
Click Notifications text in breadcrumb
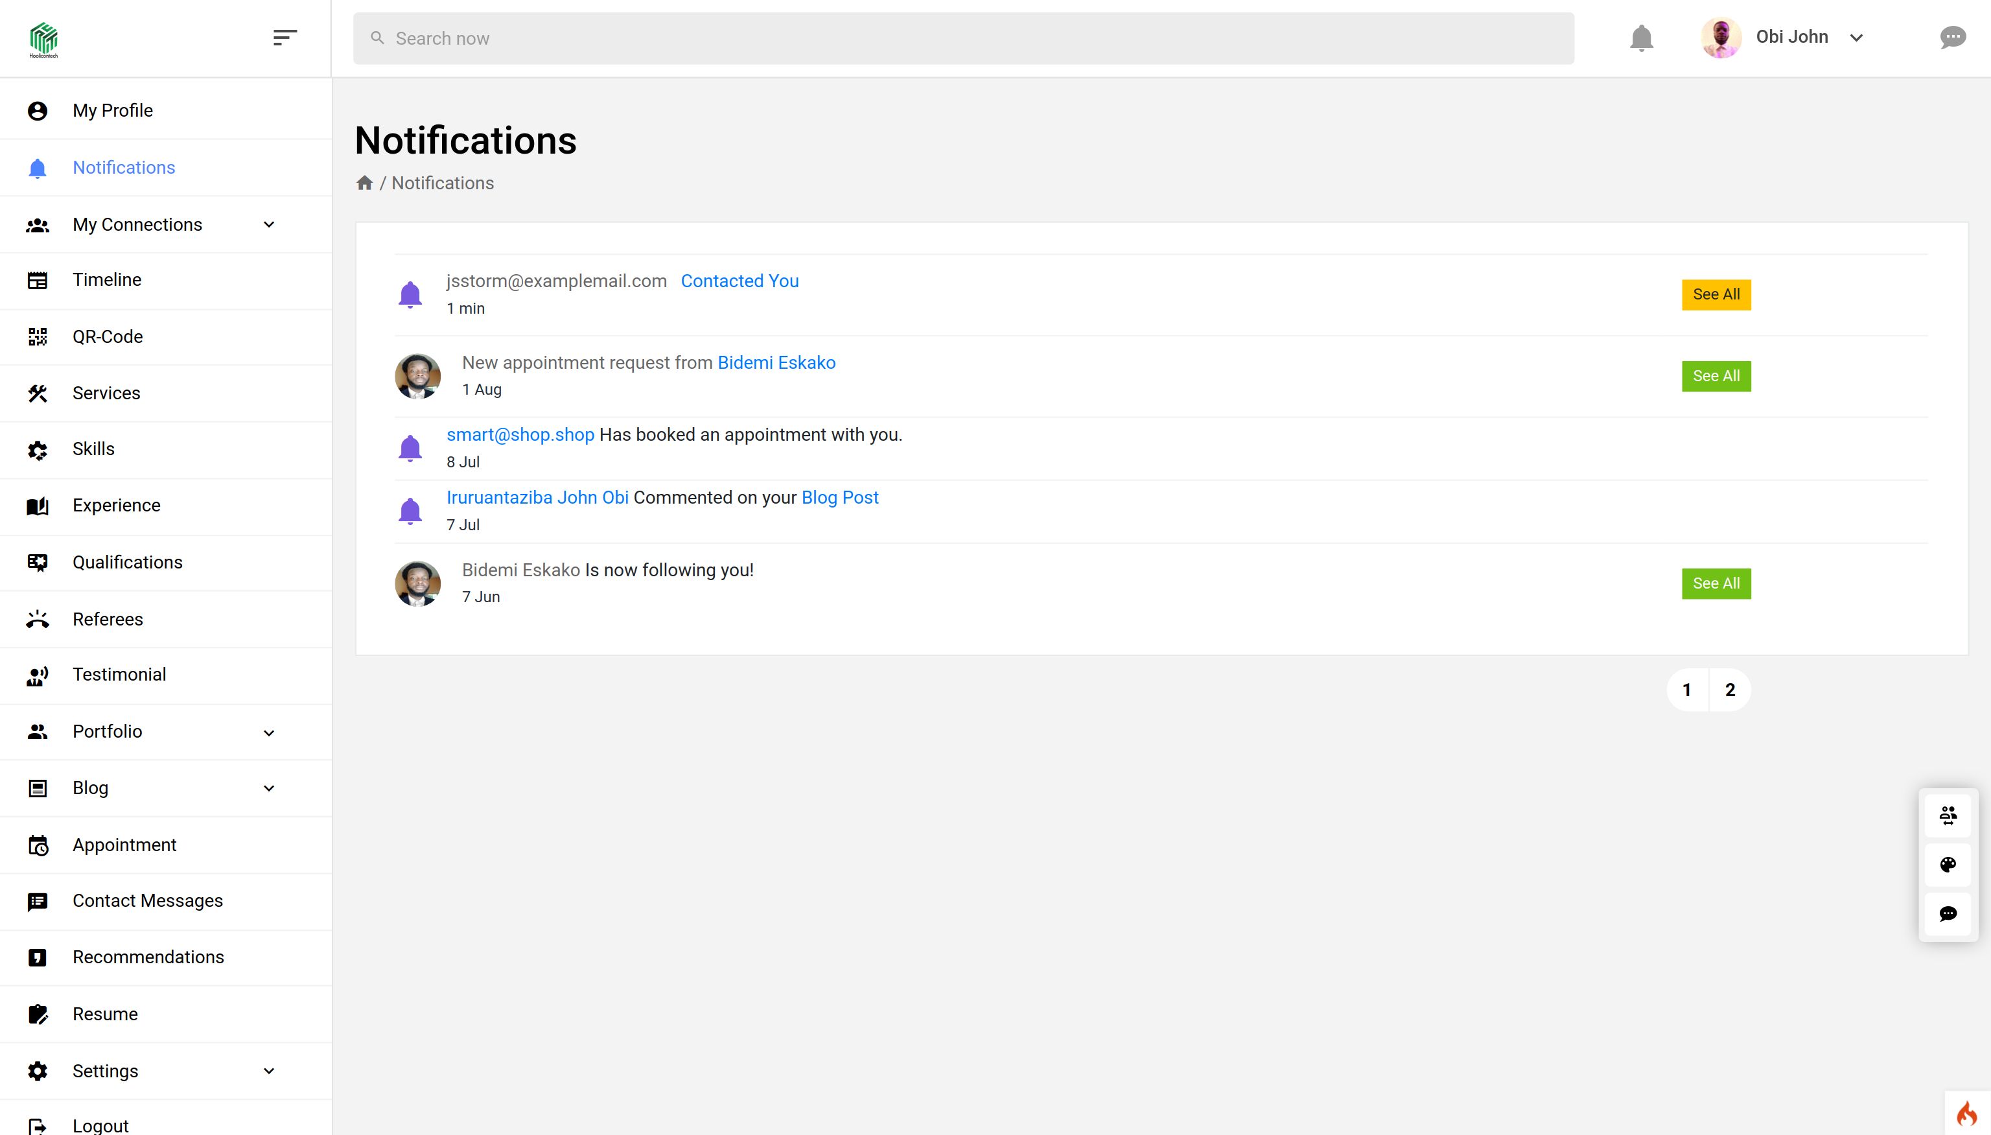coord(443,183)
